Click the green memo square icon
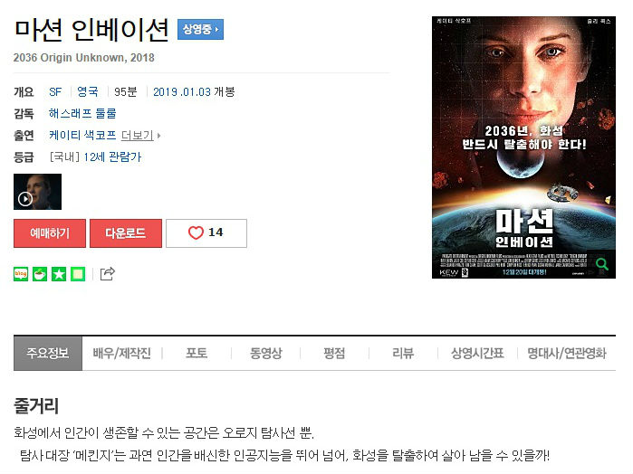The width and height of the screenshot is (633, 474). [78, 274]
